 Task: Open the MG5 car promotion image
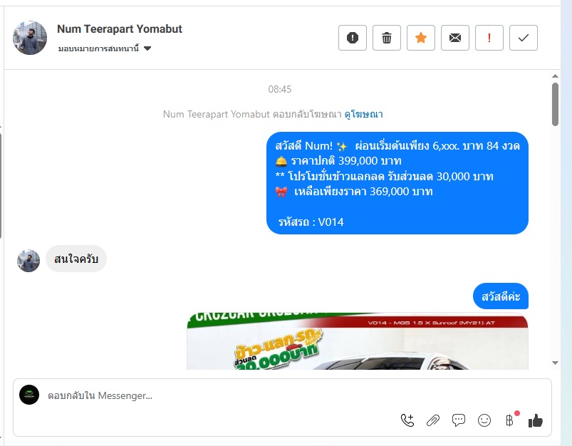click(358, 341)
